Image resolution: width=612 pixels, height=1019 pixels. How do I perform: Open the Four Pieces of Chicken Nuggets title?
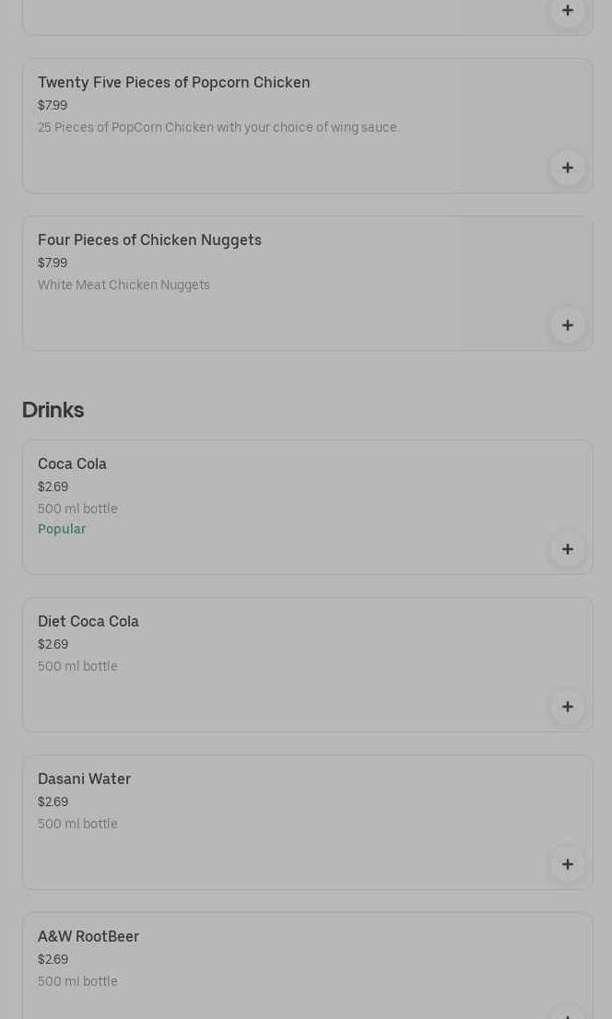click(x=149, y=240)
